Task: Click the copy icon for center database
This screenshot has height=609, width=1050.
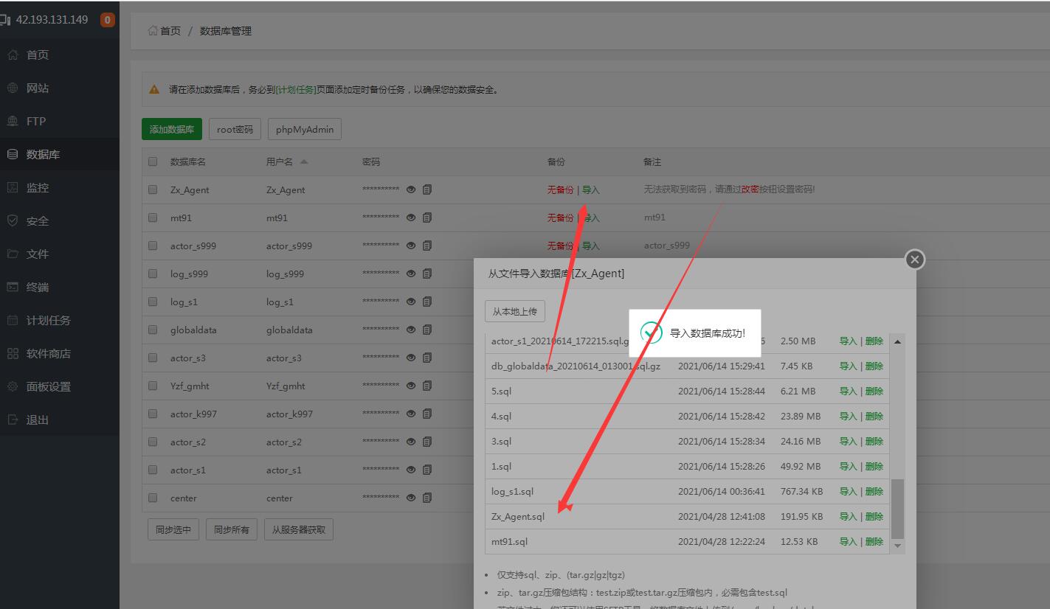Action: point(427,498)
